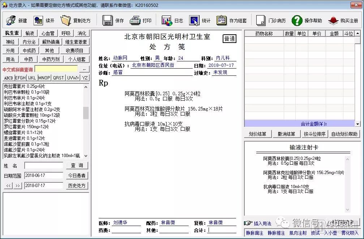Viewport: 364px width, 239px height.
Task: Click the 续开 continue prescription icon
Action: [39, 21]
